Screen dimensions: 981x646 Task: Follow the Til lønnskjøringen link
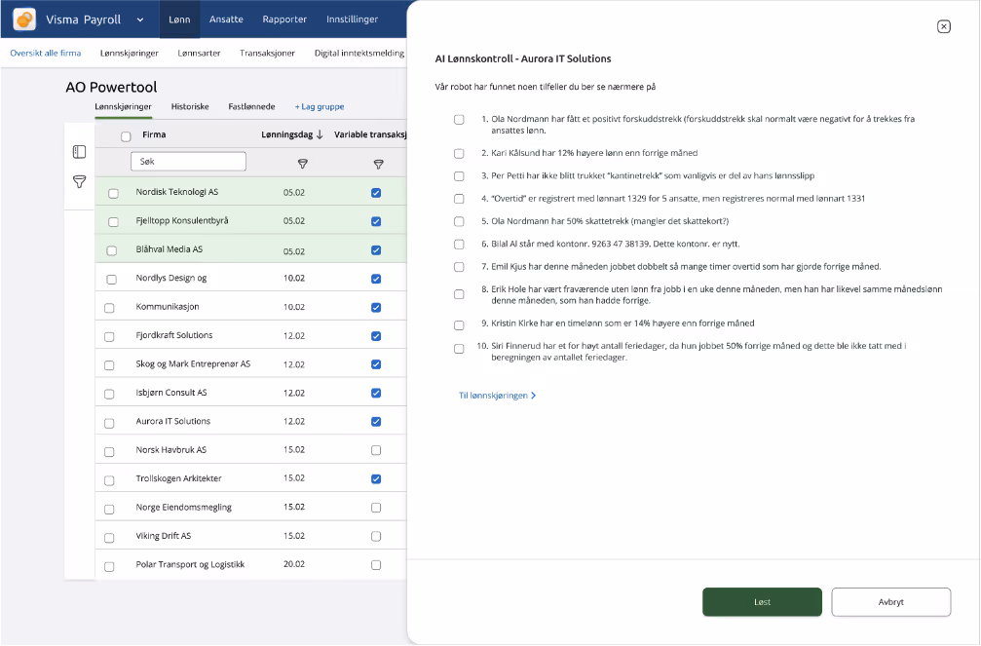[x=498, y=396]
